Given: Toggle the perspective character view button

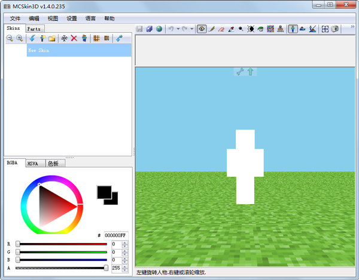Looking at the screenshot, I should point(293,29).
